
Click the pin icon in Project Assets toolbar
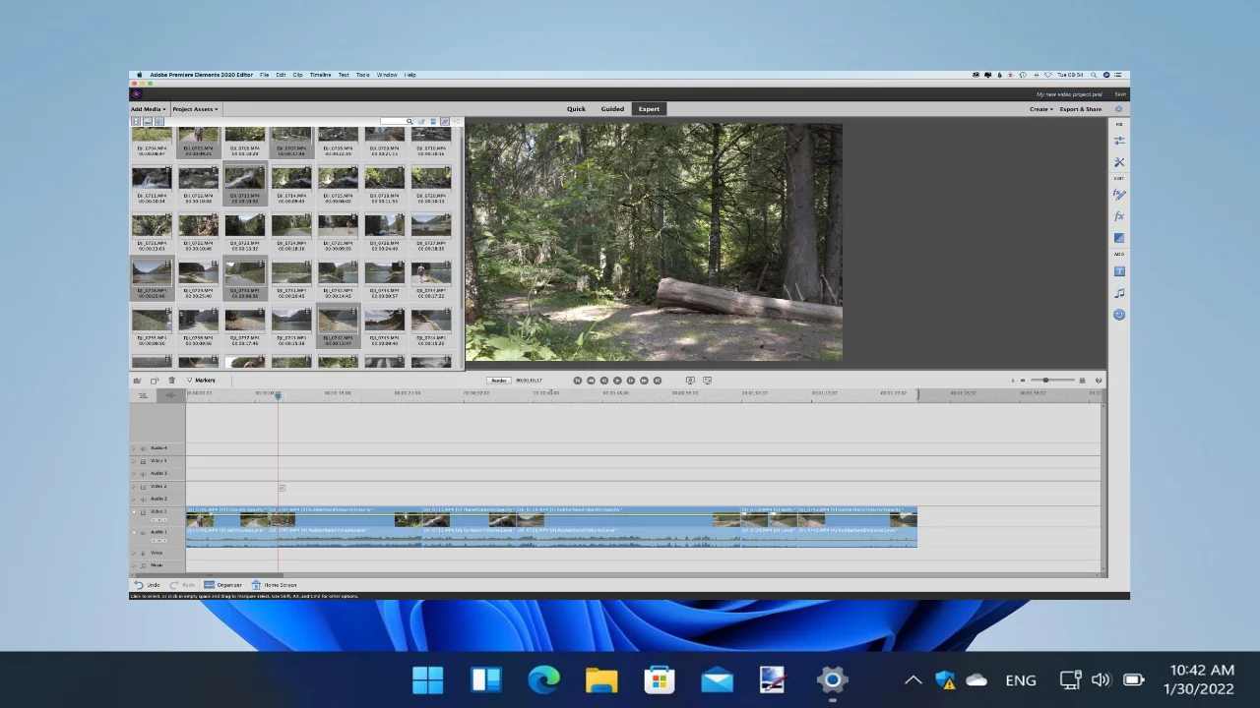tap(445, 121)
